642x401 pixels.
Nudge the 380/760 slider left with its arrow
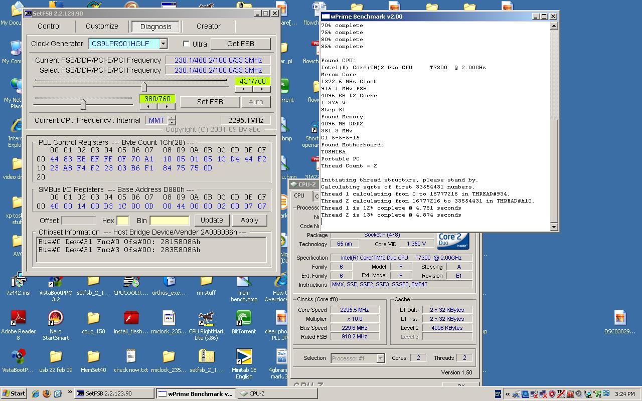[148, 106]
